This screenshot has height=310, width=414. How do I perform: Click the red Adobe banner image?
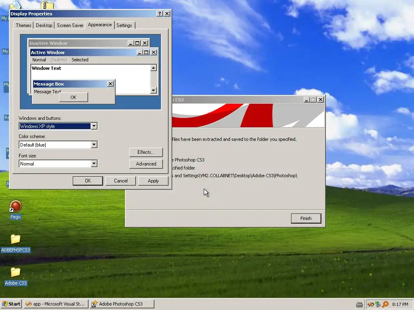tap(248, 115)
